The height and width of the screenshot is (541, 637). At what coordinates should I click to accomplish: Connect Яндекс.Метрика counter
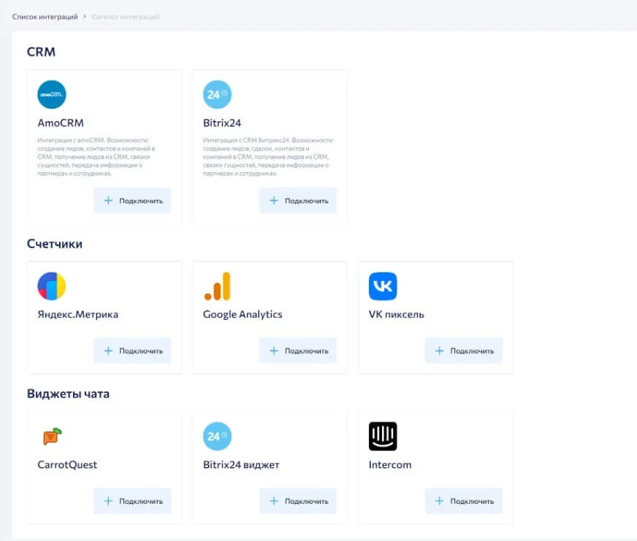click(132, 351)
